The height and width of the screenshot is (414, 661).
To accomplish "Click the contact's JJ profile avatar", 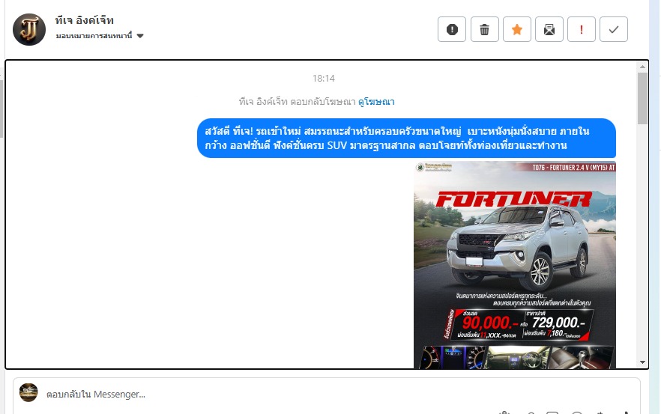I will pos(29,29).
